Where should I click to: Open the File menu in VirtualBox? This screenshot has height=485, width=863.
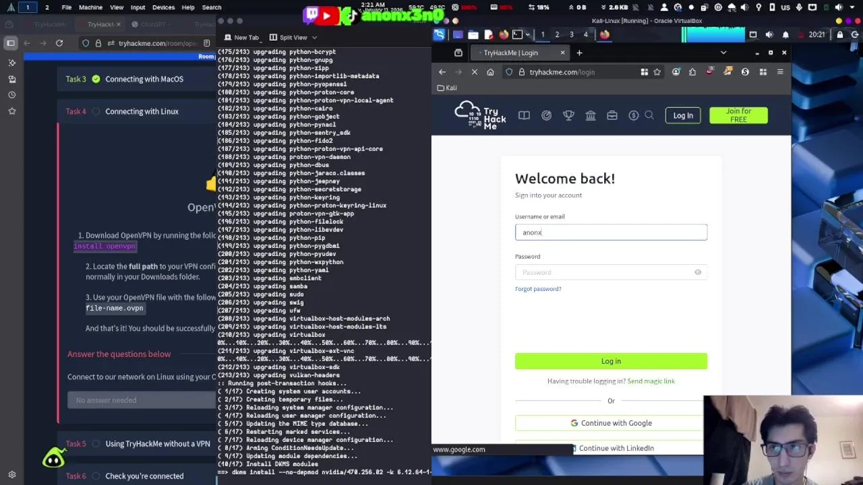tap(67, 7)
